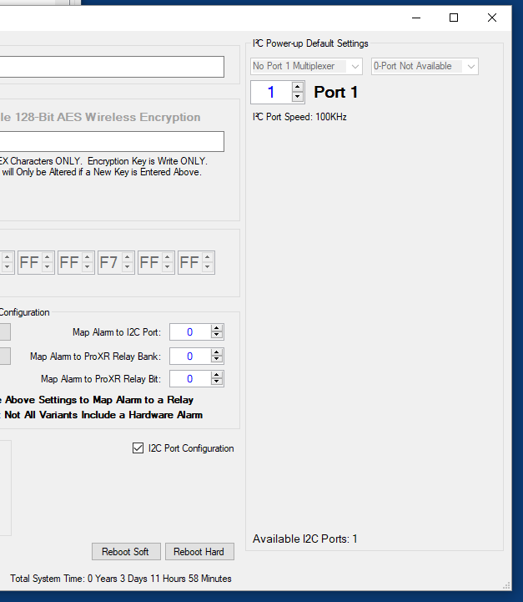The width and height of the screenshot is (523, 602).
Task: Decrease the I2C Port number stepper
Action: (x=298, y=97)
